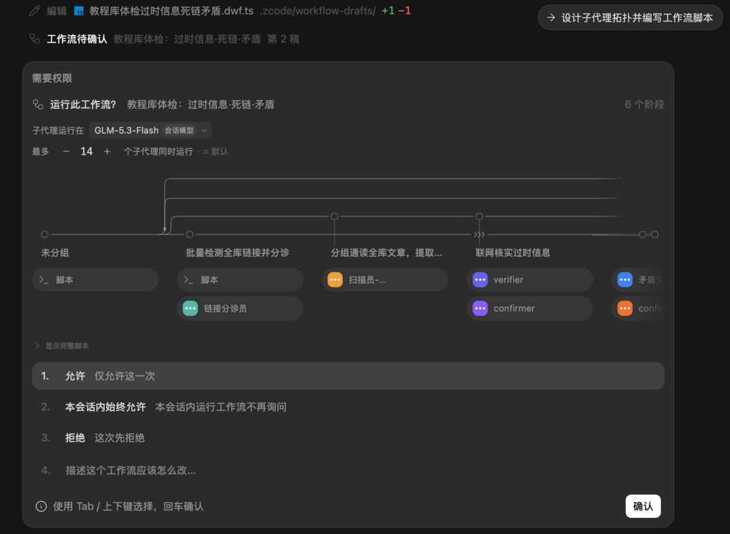The image size is (730, 534).
Task: Open file 教程库体检过时信息死链矛盾.dwf.ts
Action: [171, 11]
